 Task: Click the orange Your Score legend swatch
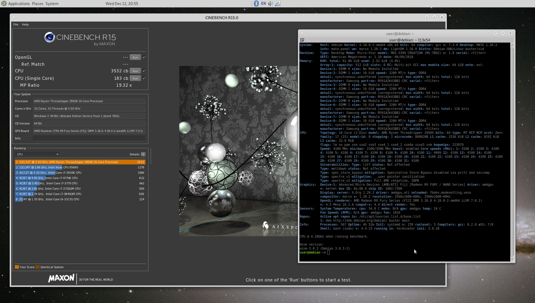pyautogui.click(x=17, y=267)
